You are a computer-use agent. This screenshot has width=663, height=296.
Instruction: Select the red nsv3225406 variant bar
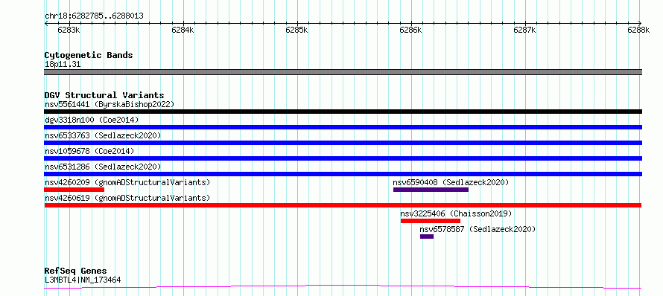431,221
